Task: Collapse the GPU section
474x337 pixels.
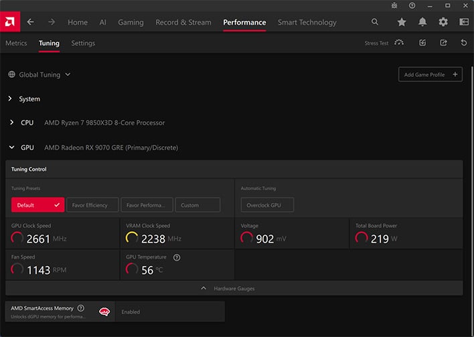Action: point(11,147)
